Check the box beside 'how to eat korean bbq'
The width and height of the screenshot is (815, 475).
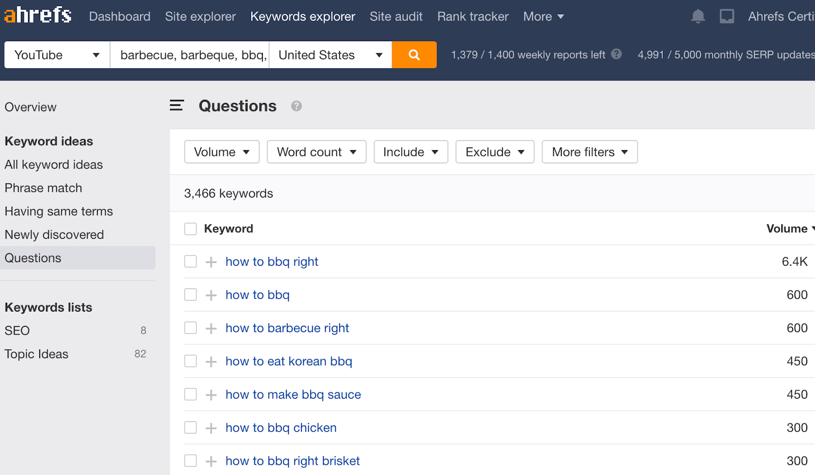pos(190,361)
